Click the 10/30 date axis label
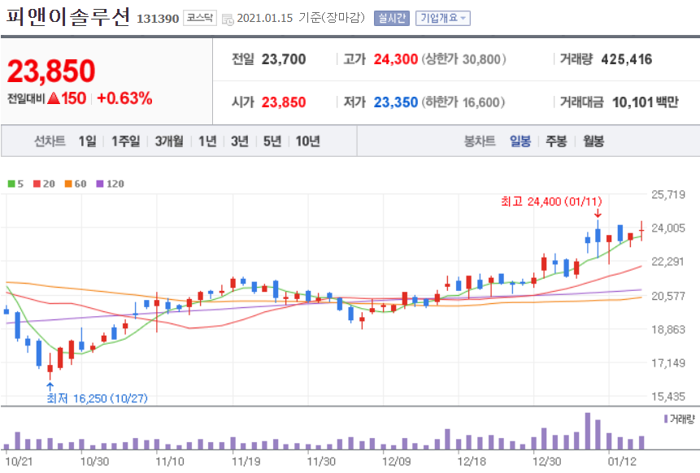The image size is (700, 473). tap(94, 462)
